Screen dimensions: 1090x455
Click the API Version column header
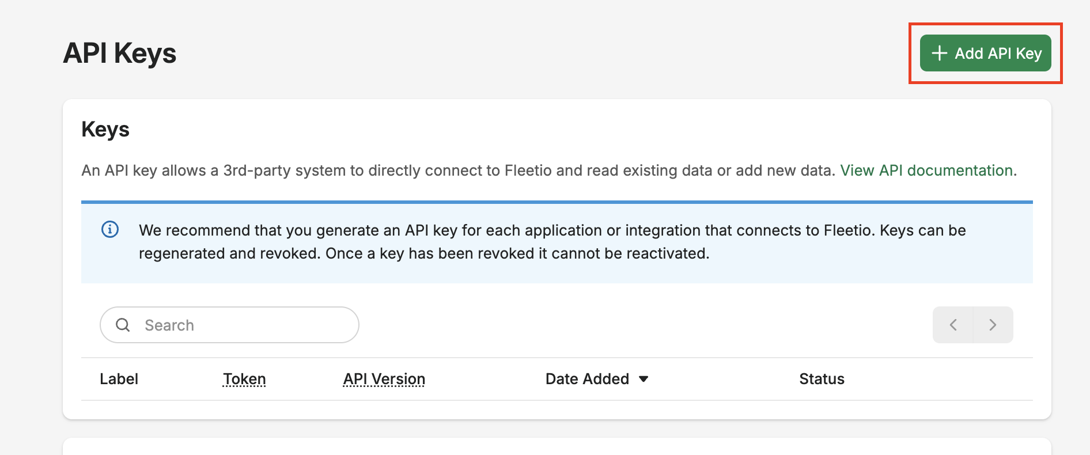(x=384, y=379)
